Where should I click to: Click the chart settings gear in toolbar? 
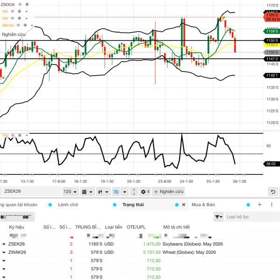(142, 192)
